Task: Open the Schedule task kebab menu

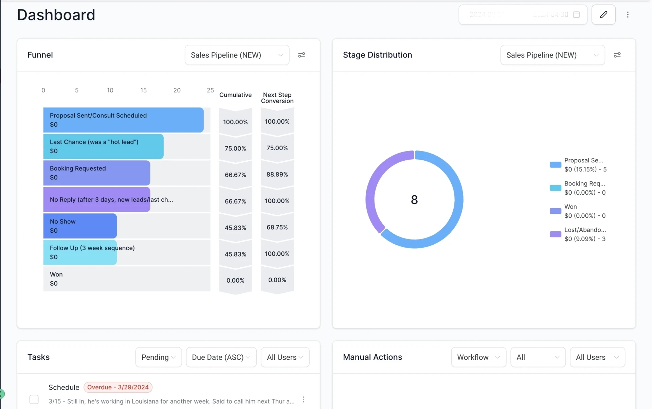Action: pyautogui.click(x=304, y=399)
